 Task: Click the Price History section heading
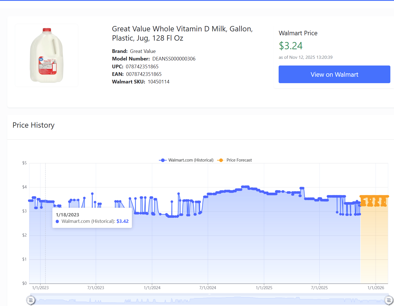pos(34,125)
